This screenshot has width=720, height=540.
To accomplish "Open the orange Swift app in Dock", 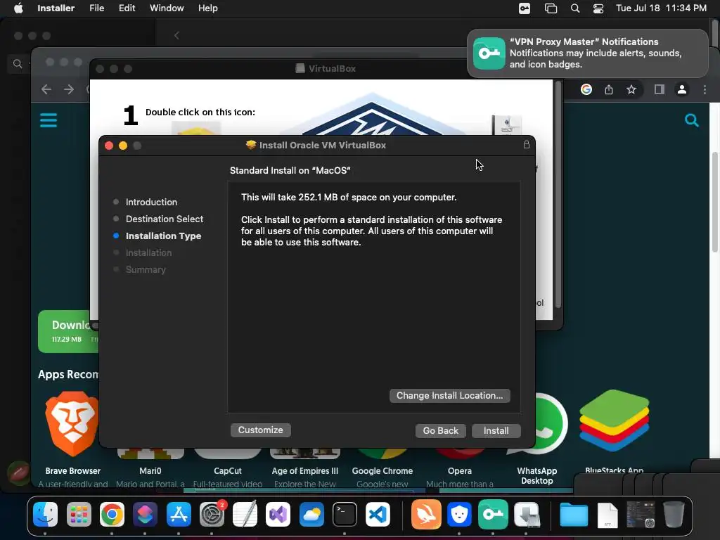I will (426, 514).
